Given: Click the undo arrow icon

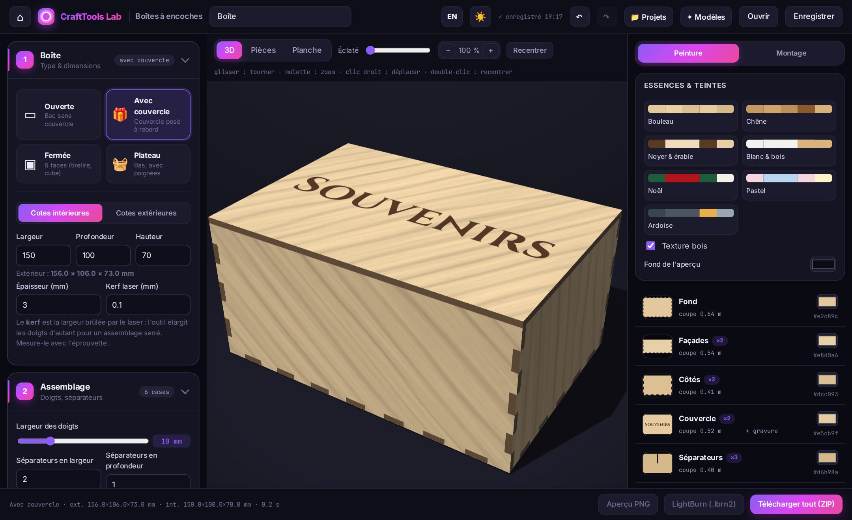Looking at the screenshot, I should (579, 17).
